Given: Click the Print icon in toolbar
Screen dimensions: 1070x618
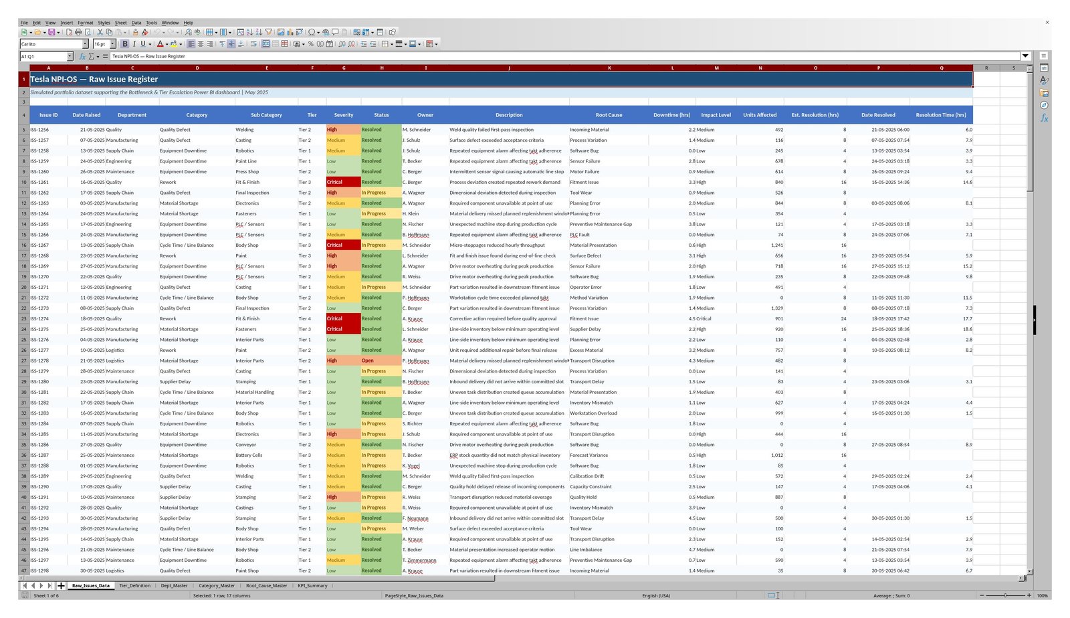Looking at the screenshot, I should click(x=78, y=32).
